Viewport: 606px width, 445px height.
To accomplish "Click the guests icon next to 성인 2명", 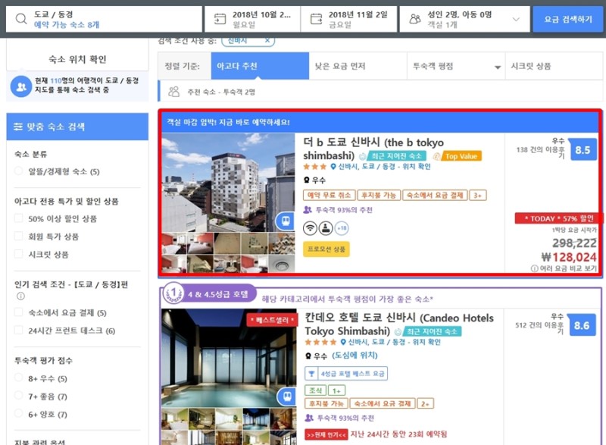I will coord(415,19).
